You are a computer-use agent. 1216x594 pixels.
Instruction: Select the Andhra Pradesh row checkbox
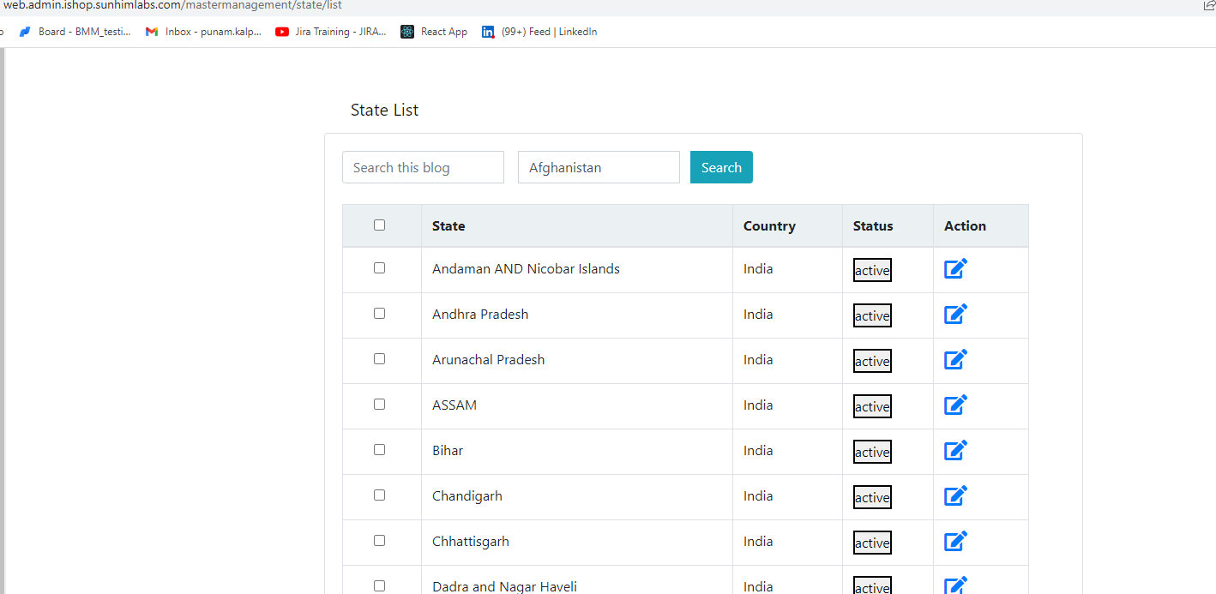[x=379, y=314]
